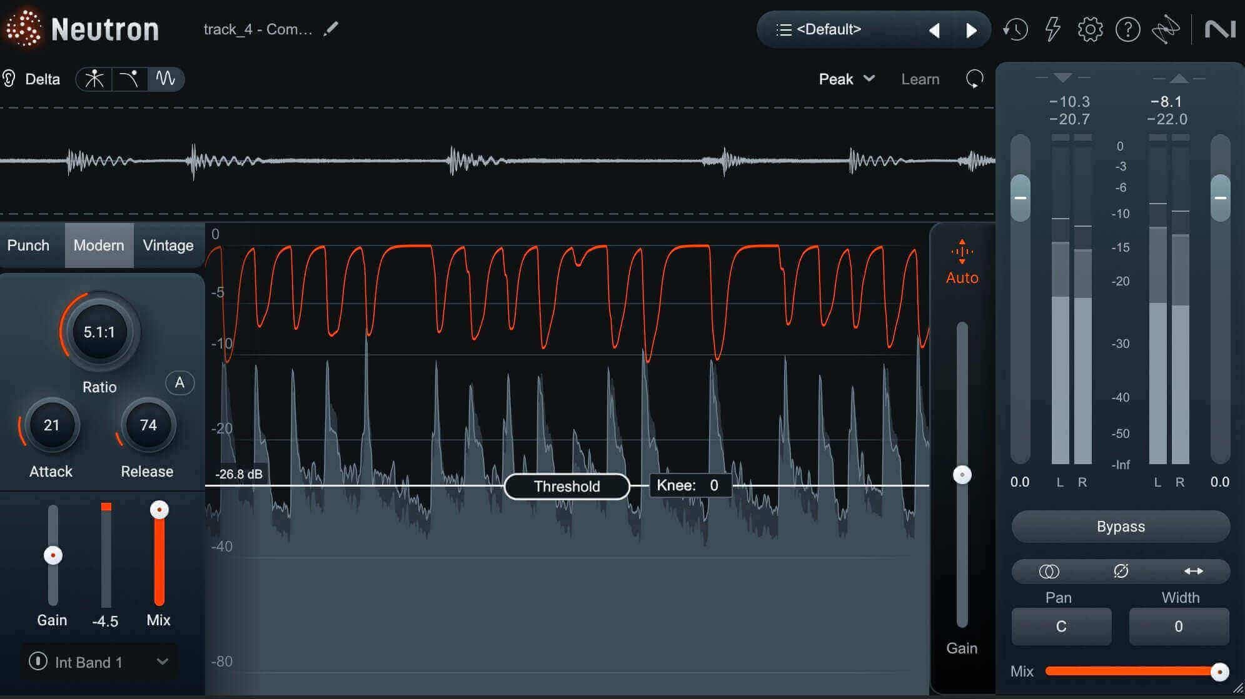Click the input RMS reading -20.7
The width and height of the screenshot is (1245, 699).
[1070, 119]
